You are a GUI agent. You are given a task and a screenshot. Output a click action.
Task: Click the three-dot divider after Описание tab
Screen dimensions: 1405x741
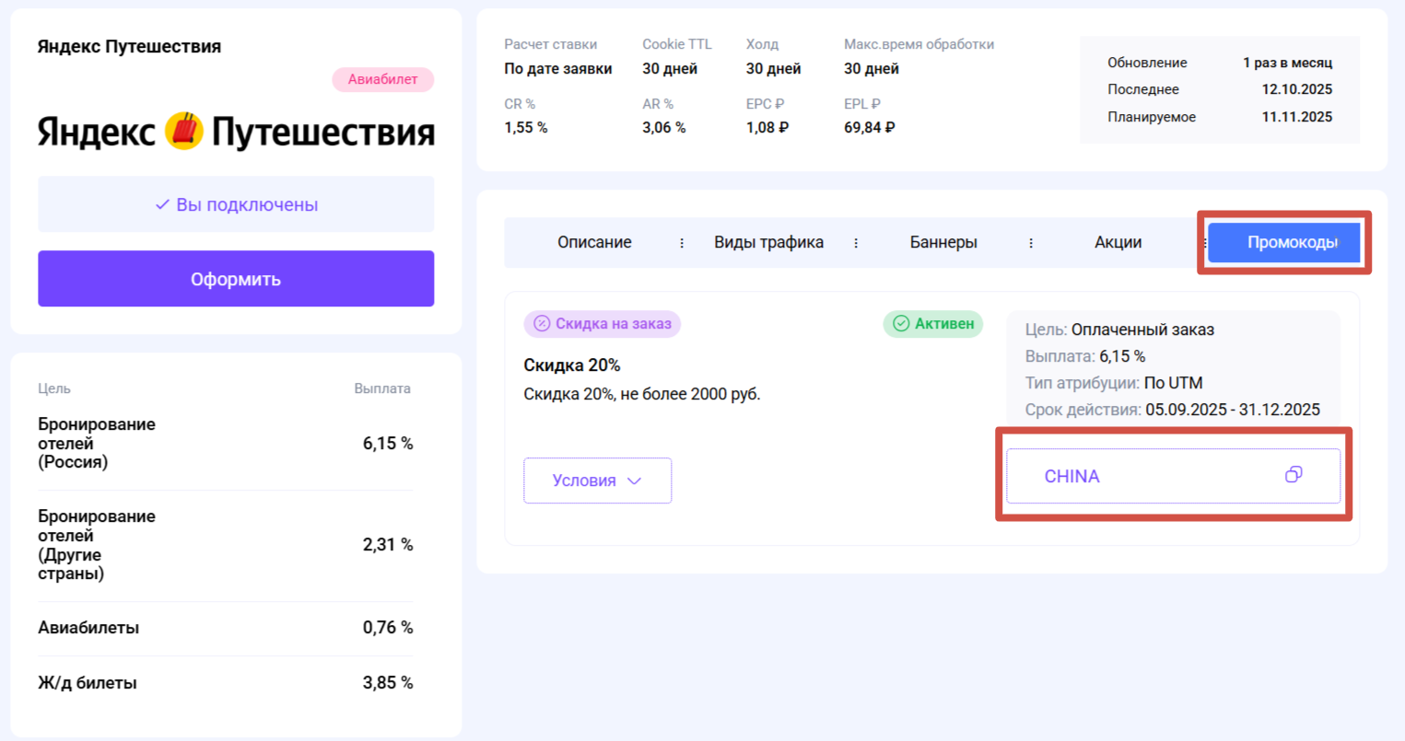pyautogui.click(x=682, y=243)
